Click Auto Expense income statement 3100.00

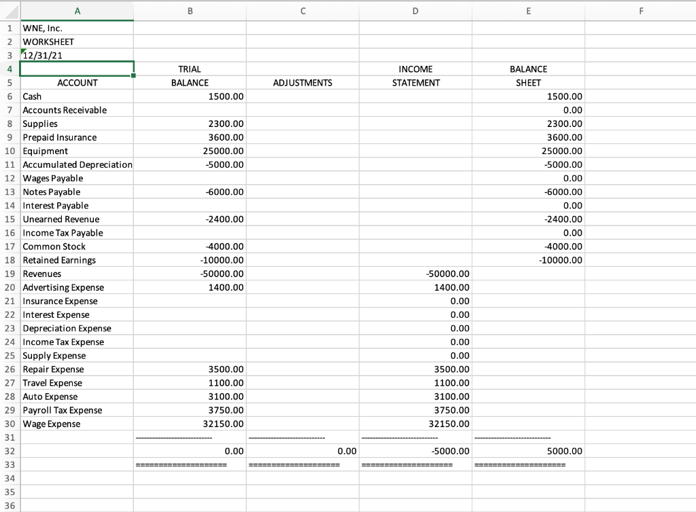(415, 397)
